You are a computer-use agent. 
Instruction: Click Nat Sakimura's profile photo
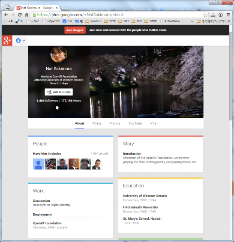(x=59, y=54)
